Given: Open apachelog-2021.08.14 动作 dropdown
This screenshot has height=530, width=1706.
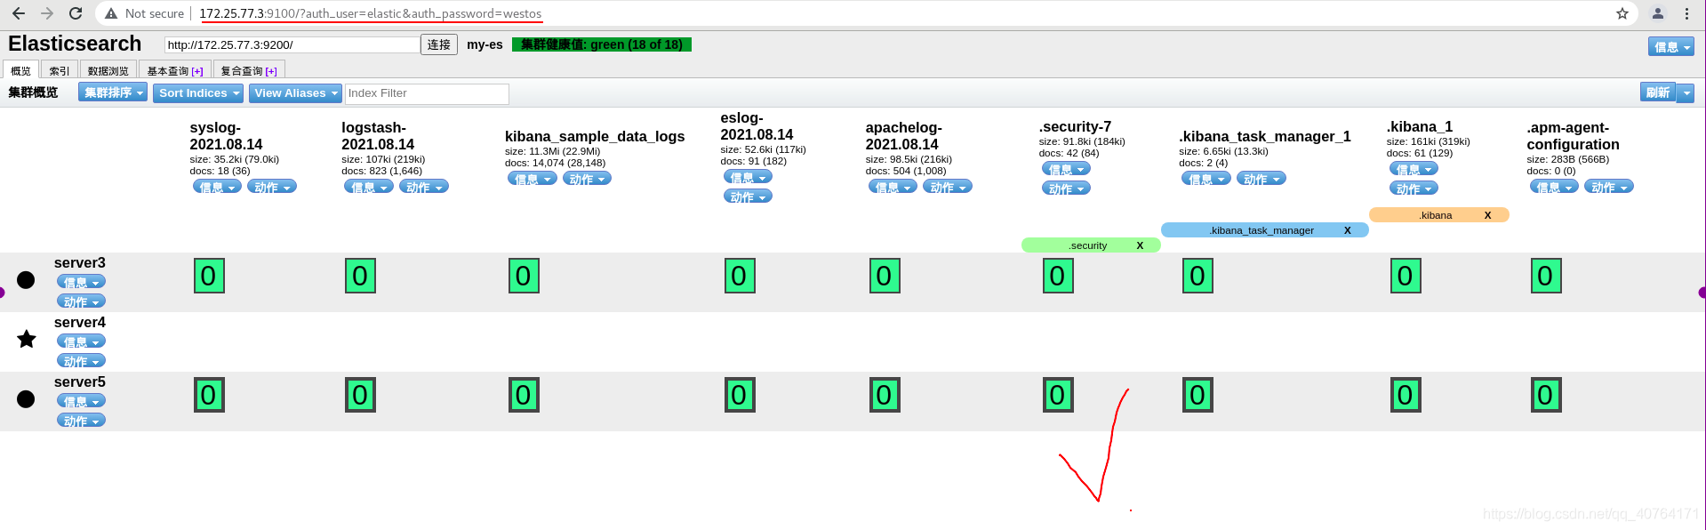Looking at the screenshot, I should [x=949, y=187].
